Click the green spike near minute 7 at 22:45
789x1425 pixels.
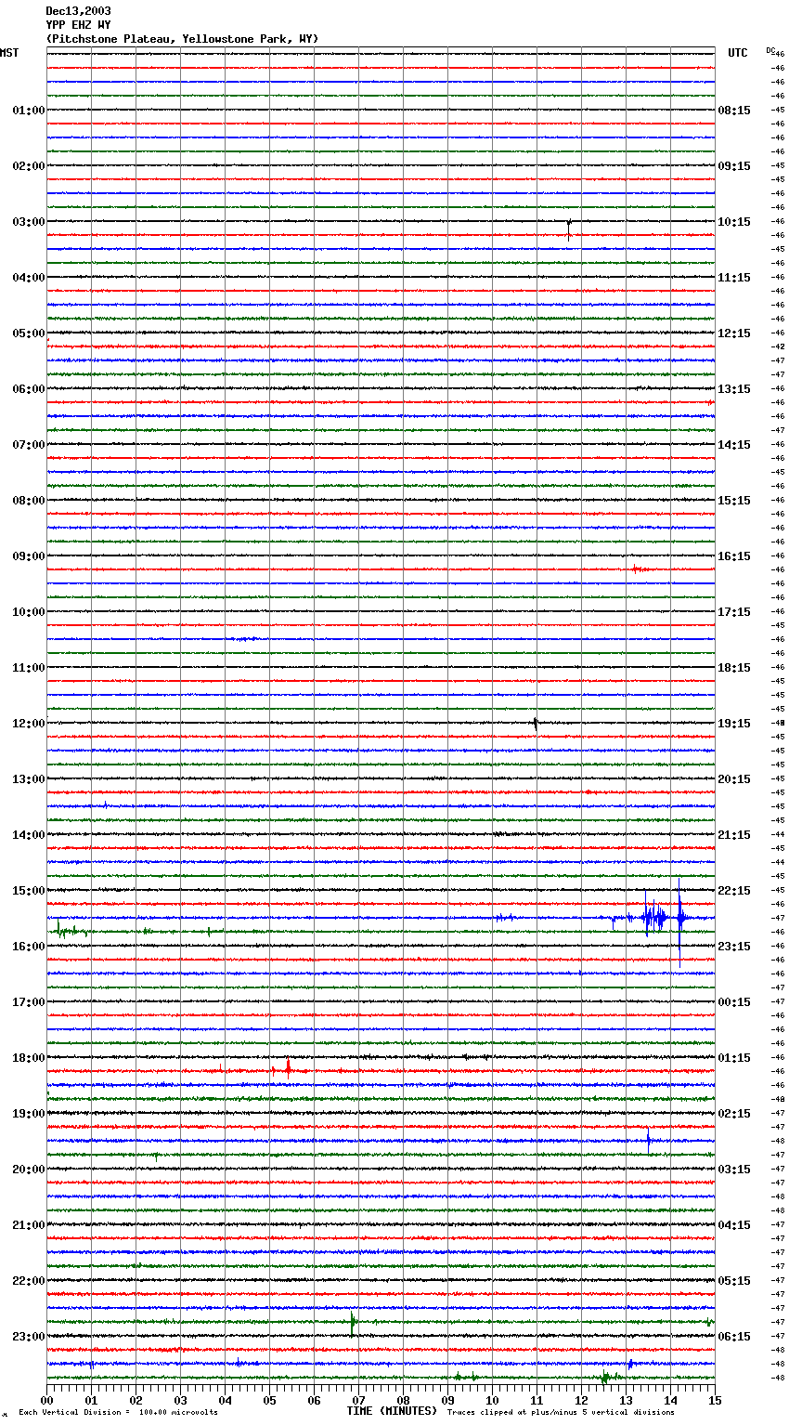(x=352, y=1322)
